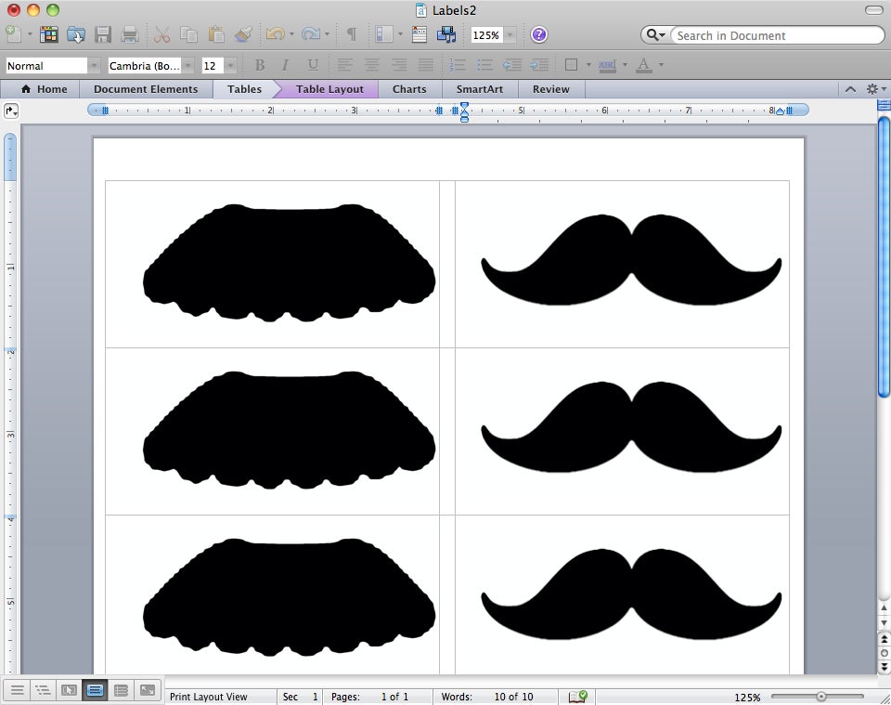This screenshot has height=705, width=891.
Task: Click the spelling and grammar status icon
Action: (578, 696)
